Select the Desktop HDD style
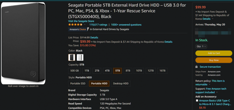This screenshot has height=110, width=234. click(121, 83)
